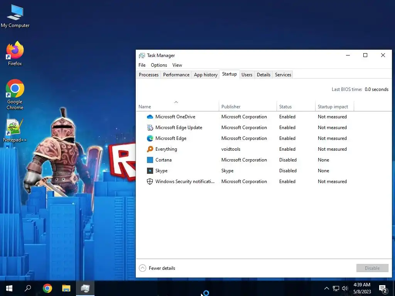Viewport: 395px width, 296px height.
Task: Click the Last BIOS time value
Action: pos(376,89)
